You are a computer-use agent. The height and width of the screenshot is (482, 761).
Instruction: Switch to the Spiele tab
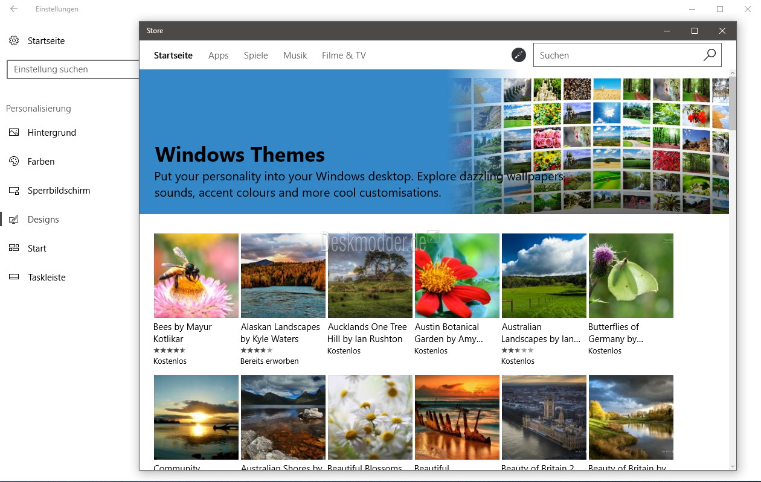click(256, 55)
